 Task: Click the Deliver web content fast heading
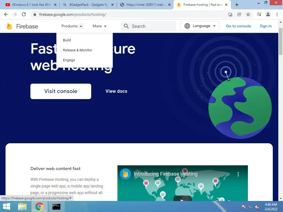[x=55, y=169]
